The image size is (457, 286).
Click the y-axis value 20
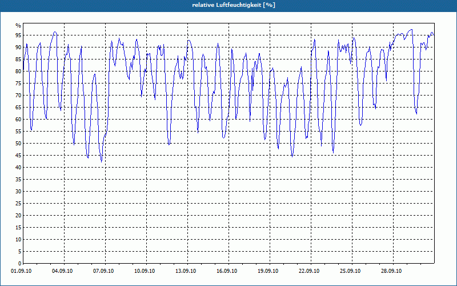(x=18, y=216)
